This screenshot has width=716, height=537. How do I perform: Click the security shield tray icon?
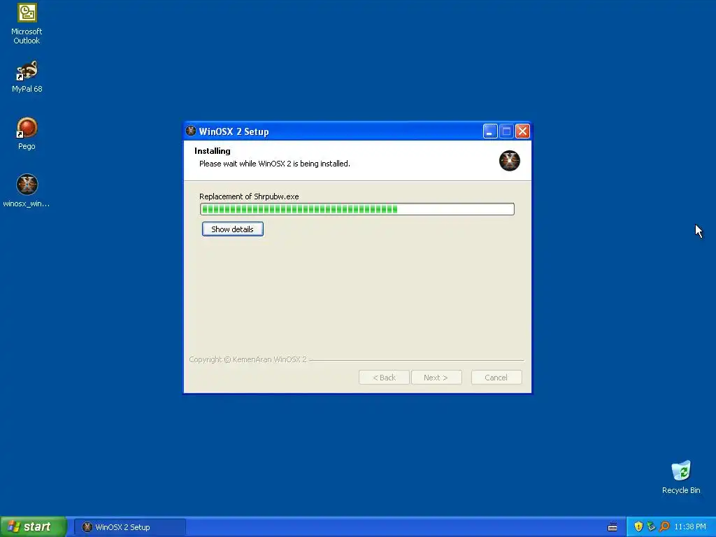pos(638,527)
